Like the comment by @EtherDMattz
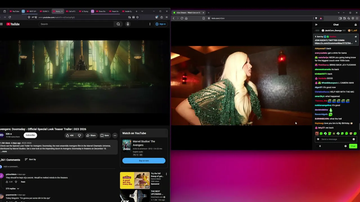 tap(7, 182)
